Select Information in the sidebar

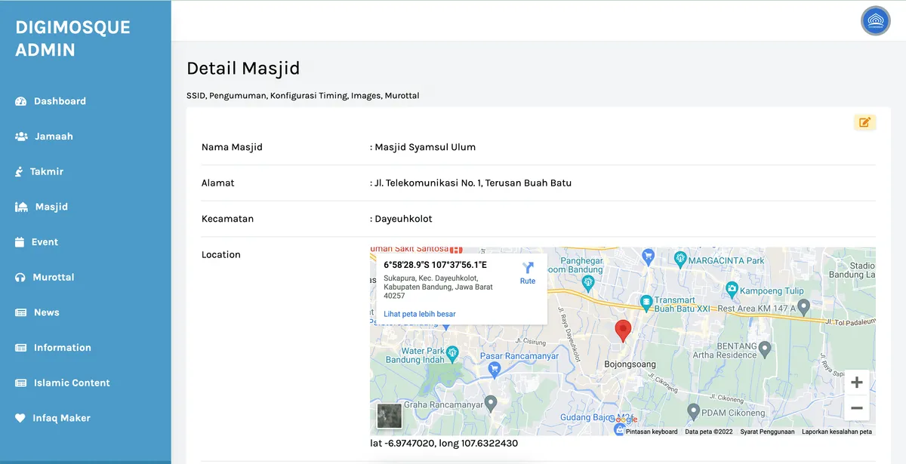point(53,348)
